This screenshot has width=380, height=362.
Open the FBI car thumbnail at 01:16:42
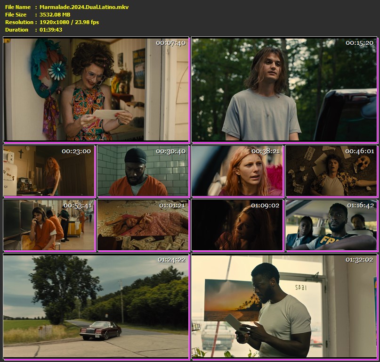[x=331, y=225]
